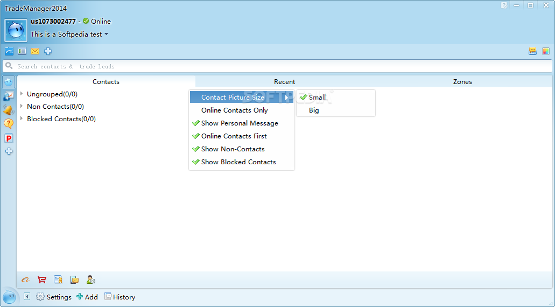Open the Online status dropdown
The image size is (555, 307).
97,21
